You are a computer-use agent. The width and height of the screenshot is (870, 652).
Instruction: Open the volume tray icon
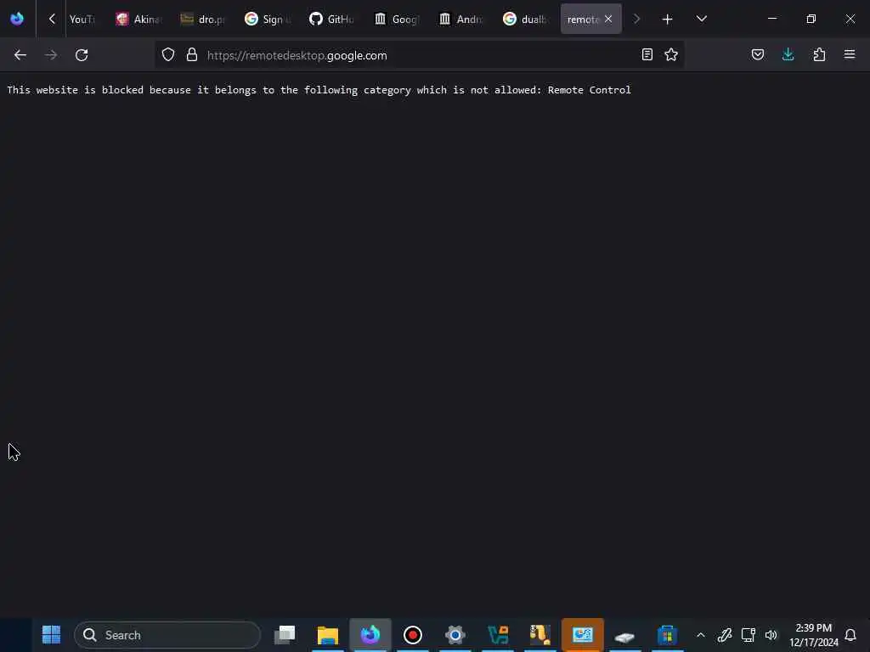pos(771,635)
